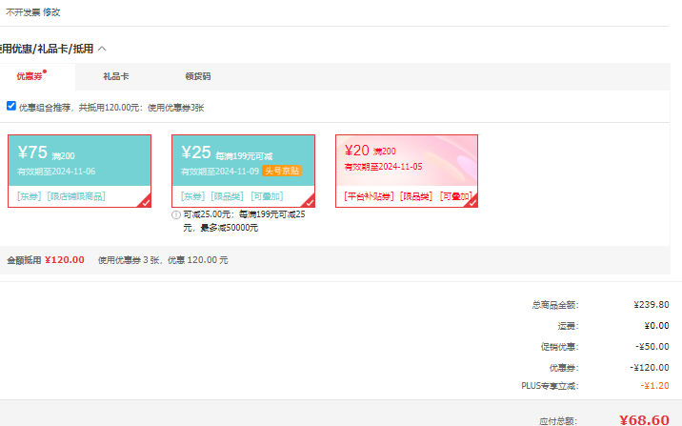Click the [可叠加] tag on ¥25 coupon

pos(267,196)
